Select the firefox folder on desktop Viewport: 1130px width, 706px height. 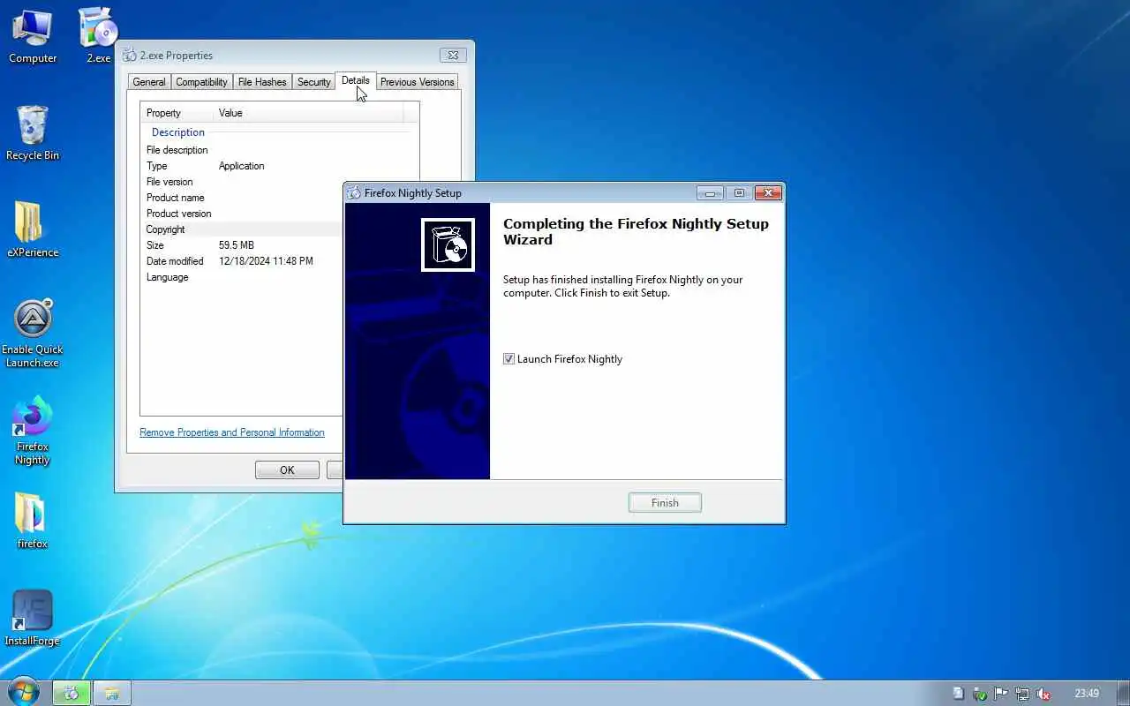[32, 522]
